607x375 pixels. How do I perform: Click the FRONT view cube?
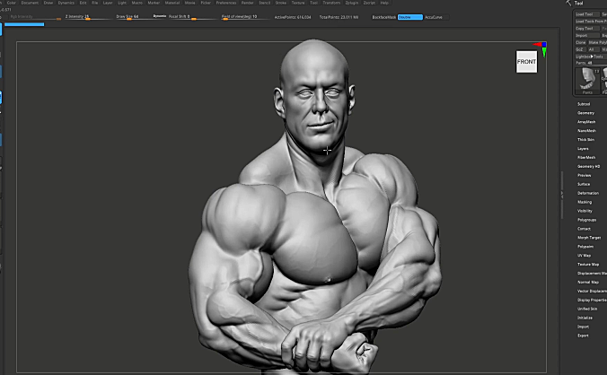526,62
